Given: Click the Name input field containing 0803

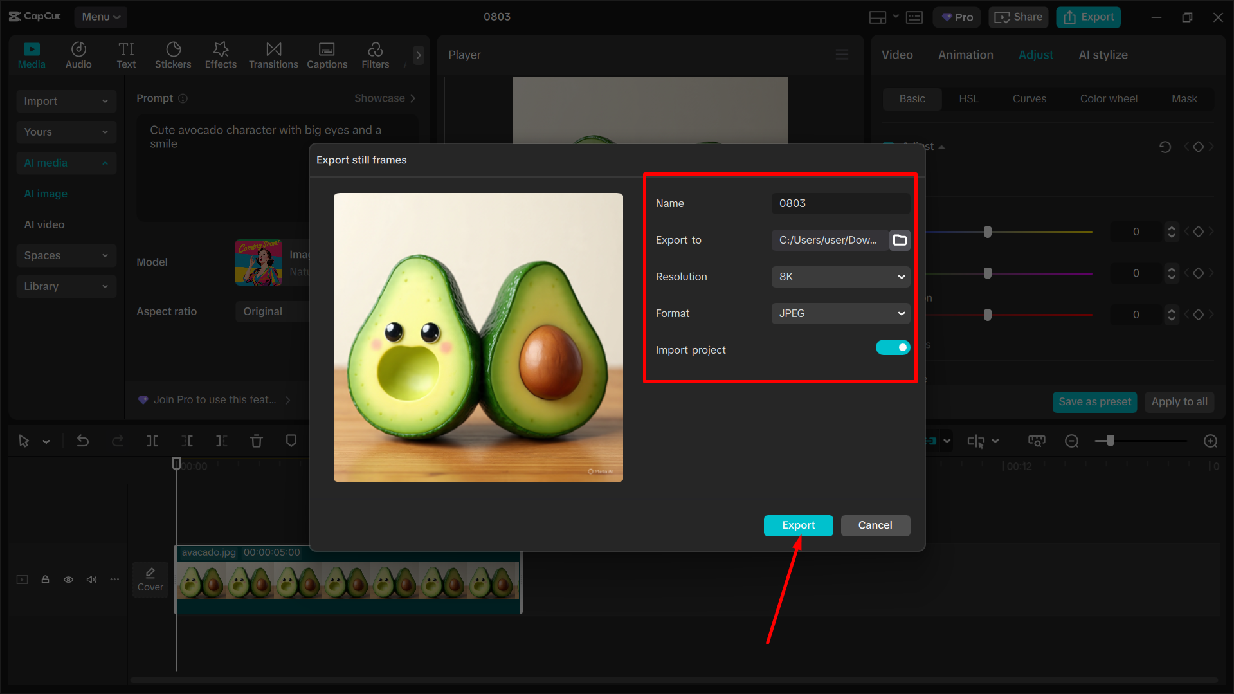Looking at the screenshot, I should pos(840,203).
